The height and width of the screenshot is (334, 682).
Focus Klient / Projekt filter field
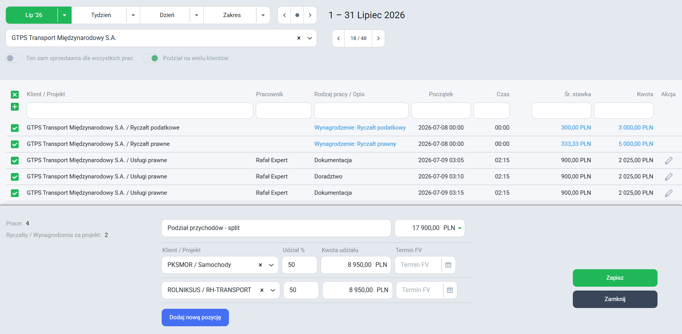(140, 111)
